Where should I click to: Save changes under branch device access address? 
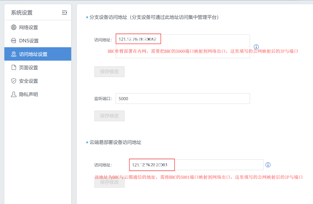click(109, 72)
